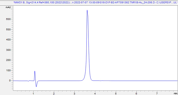178x95 pixels.
Task: Click the 0 y-axis tick label
Action: click(10, 81)
